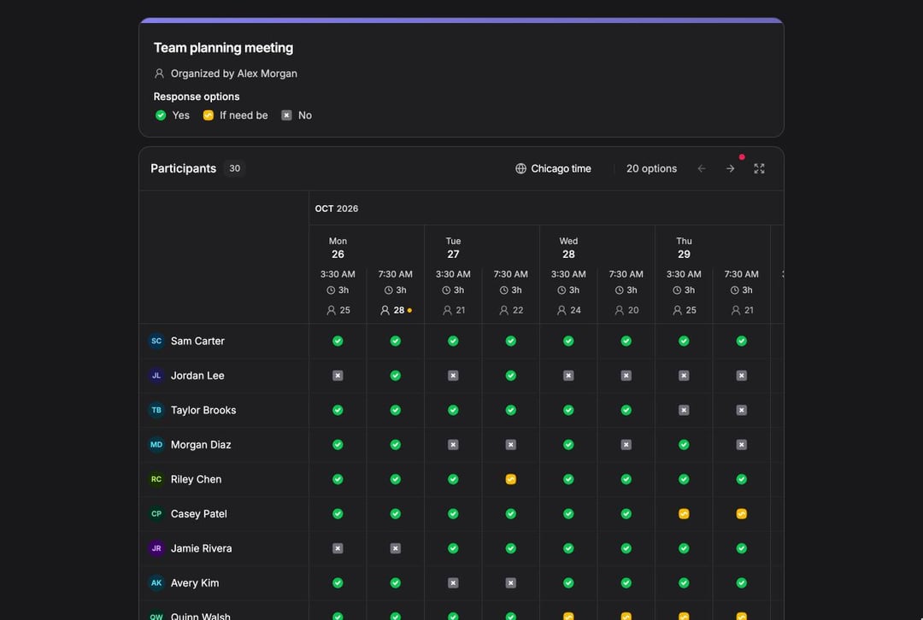Open the Chicago time zone selector
Image resolution: width=923 pixels, height=620 pixels.
click(x=553, y=169)
